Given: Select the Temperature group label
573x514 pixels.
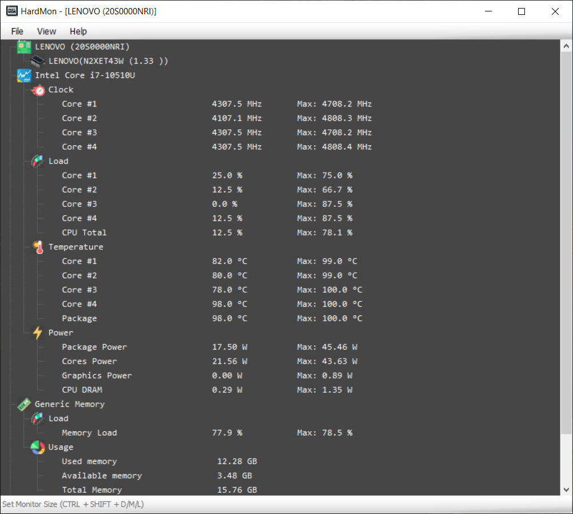Looking at the screenshot, I should 76,247.
